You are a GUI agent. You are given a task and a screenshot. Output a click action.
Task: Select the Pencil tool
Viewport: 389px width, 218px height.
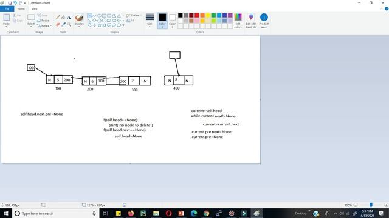pyautogui.click(x=58, y=18)
